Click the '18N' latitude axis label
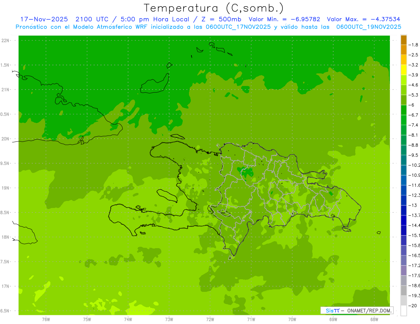Screen dimensions: 420x324 click(5, 237)
